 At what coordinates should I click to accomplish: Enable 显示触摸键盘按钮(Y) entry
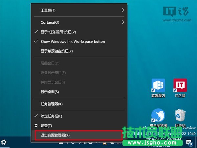[56, 51]
